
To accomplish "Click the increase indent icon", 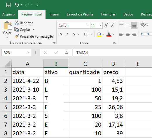I will pyautogui.click(x=150, y=34).
